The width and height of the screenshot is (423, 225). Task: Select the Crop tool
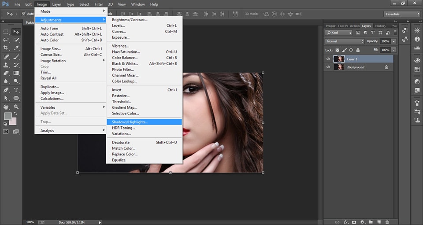(x=6, y=48)
